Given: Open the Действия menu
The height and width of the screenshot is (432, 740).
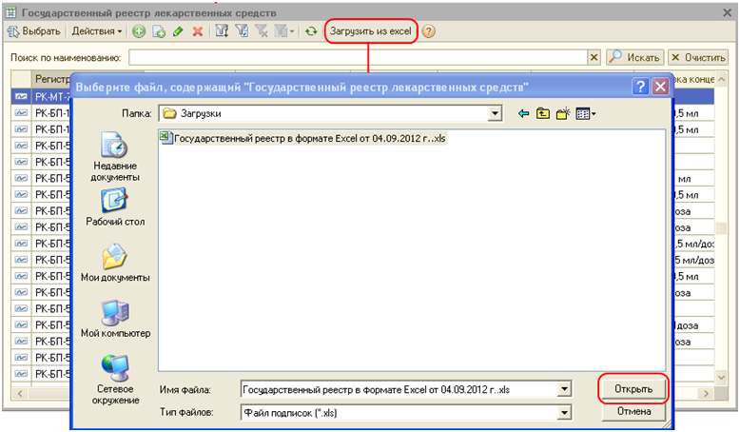Looking at the screenshot, I should click(97, 31).
